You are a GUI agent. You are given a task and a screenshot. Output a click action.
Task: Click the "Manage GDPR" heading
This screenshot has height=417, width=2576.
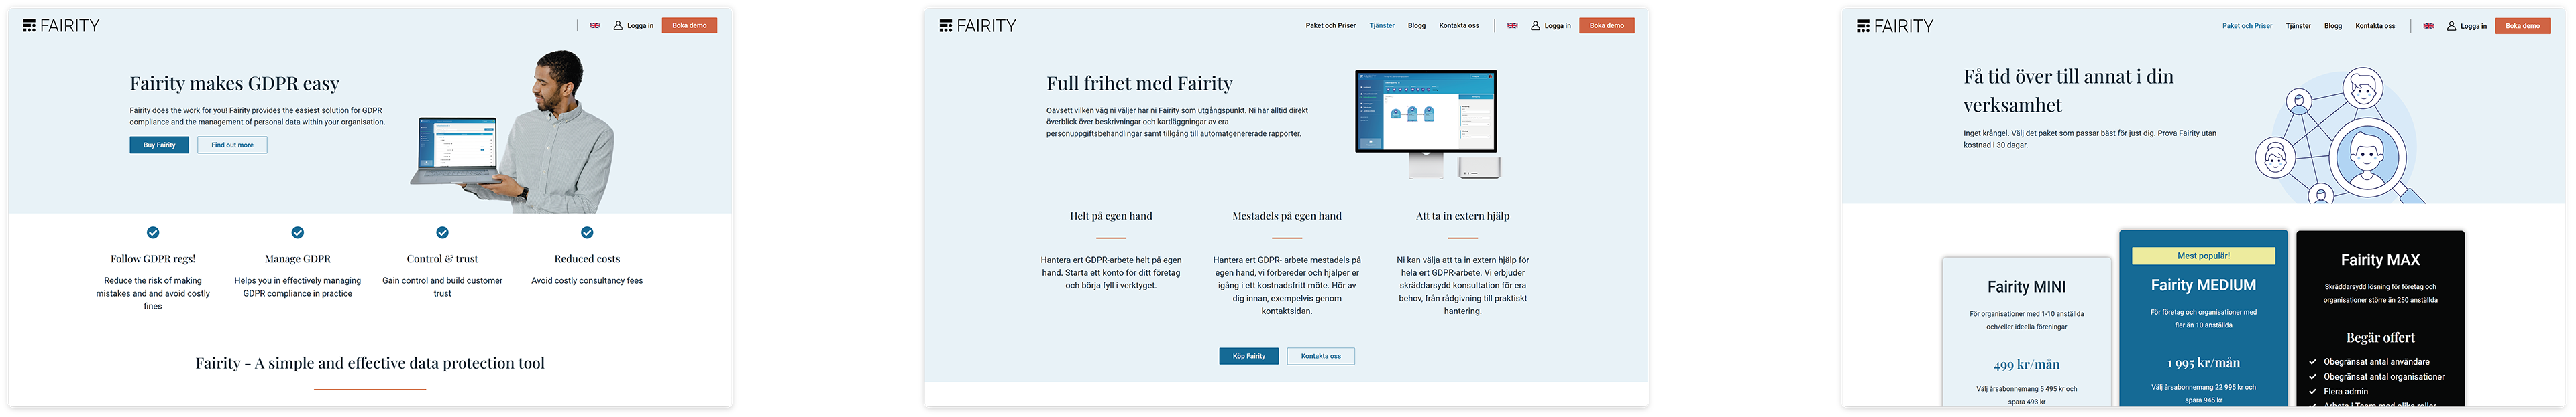298,258
